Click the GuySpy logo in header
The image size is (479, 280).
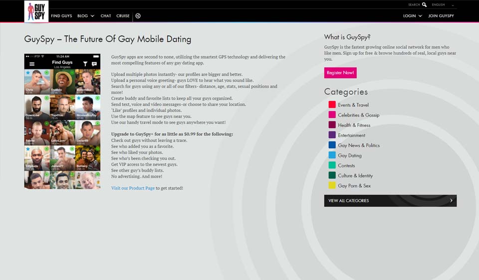[36, 11]
